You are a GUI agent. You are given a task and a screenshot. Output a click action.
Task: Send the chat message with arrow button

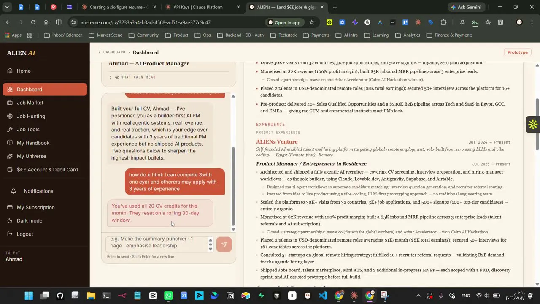point(224,244)
